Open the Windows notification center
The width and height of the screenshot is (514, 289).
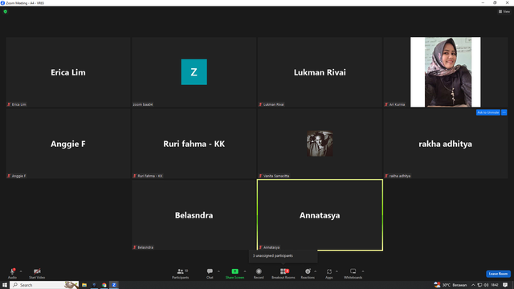pyautogui.click(x=505, y=285)
